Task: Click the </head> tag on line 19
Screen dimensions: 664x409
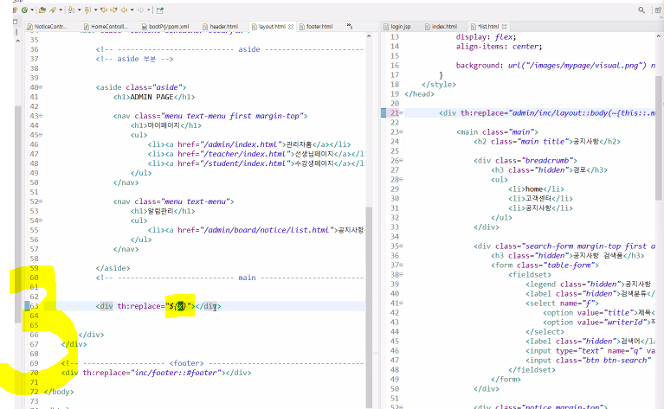Action: [x=419, y=94]
